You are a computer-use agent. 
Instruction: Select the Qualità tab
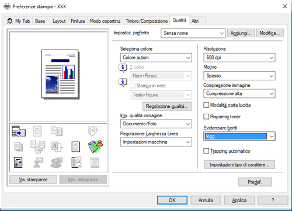coord(179,20)
